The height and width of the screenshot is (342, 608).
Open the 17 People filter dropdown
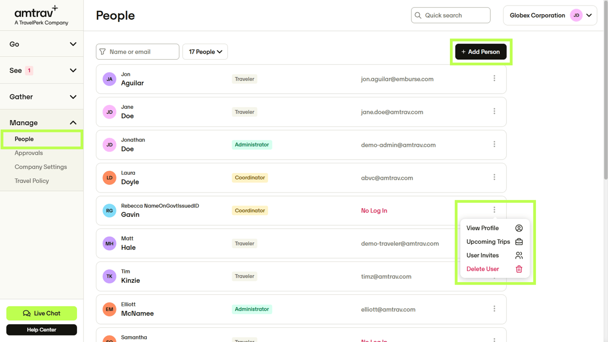click(205, 51)
